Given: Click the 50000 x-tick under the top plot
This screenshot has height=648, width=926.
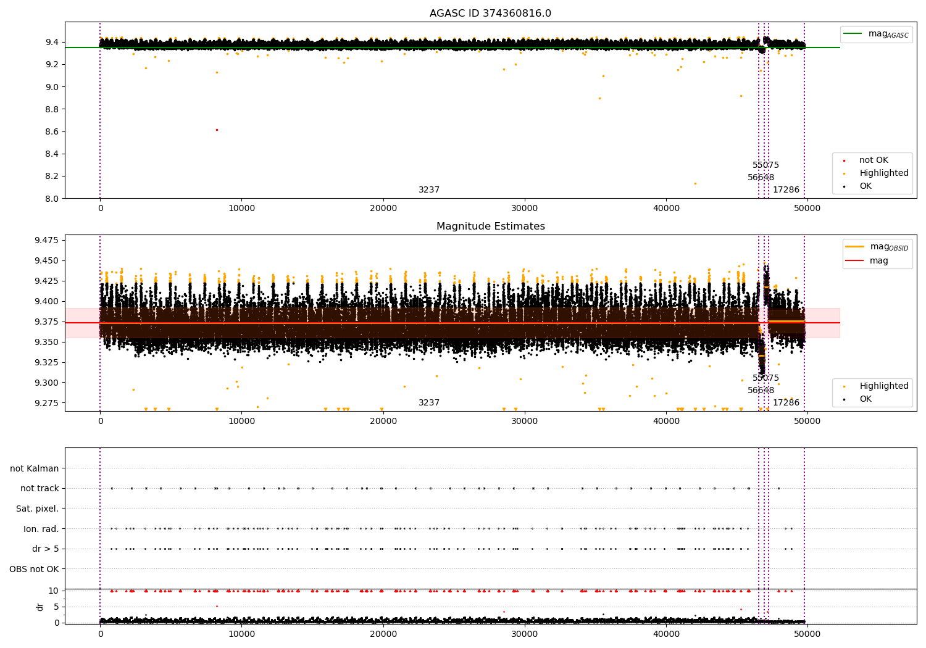Looking at the screenshot, I should pyautogui.click(x=807, y=209).
